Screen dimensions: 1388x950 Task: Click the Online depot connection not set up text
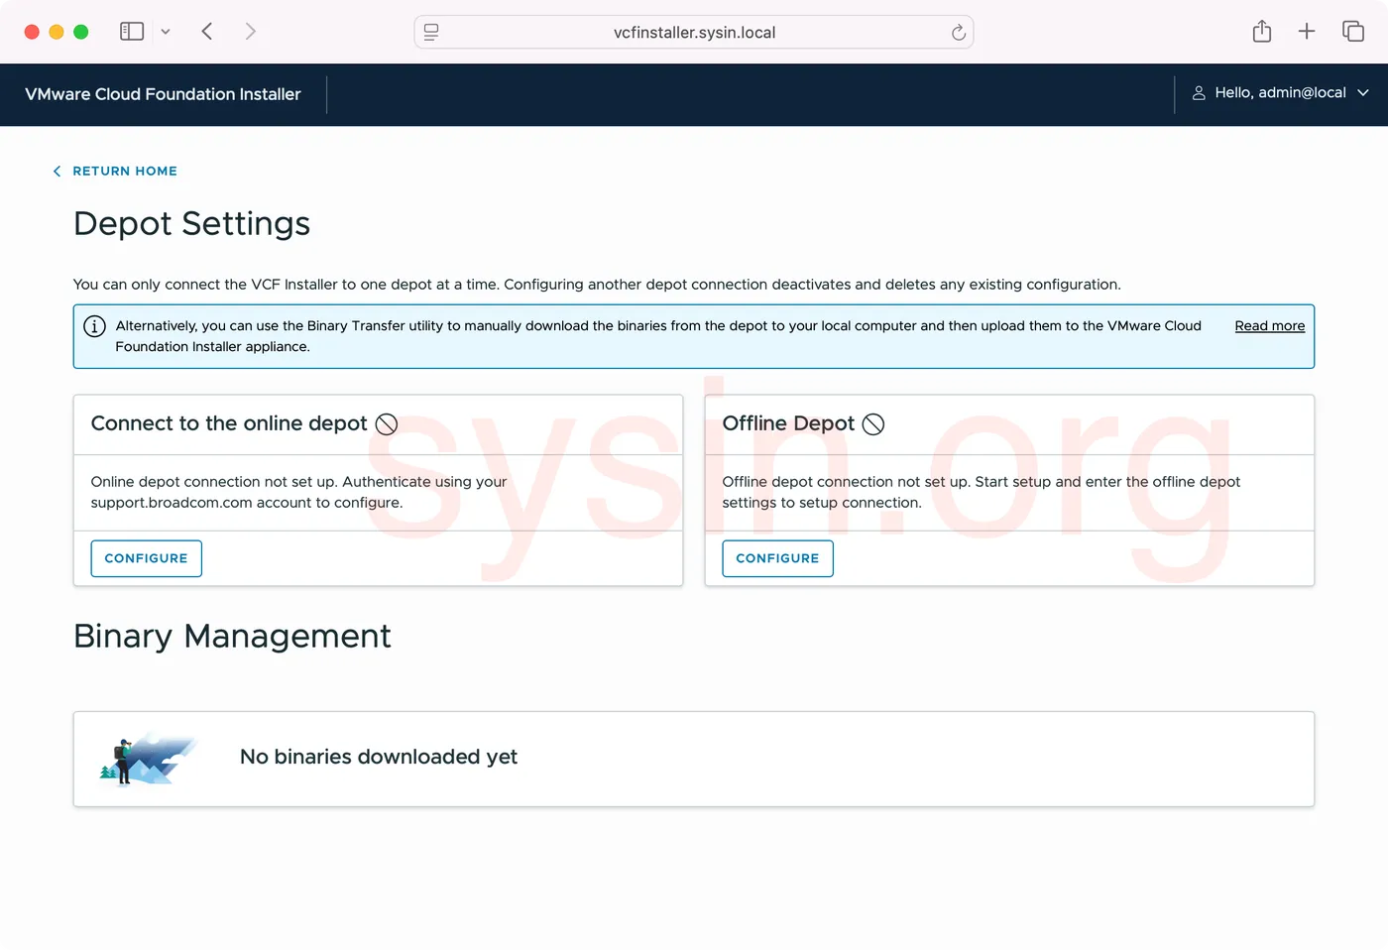point(298,492)
